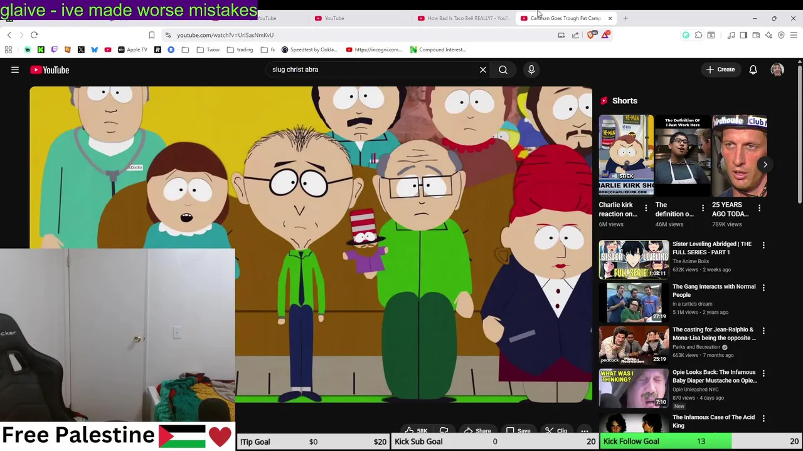
Task: Open options for Opie Looks Back video
Action: (x=763, y=373)
